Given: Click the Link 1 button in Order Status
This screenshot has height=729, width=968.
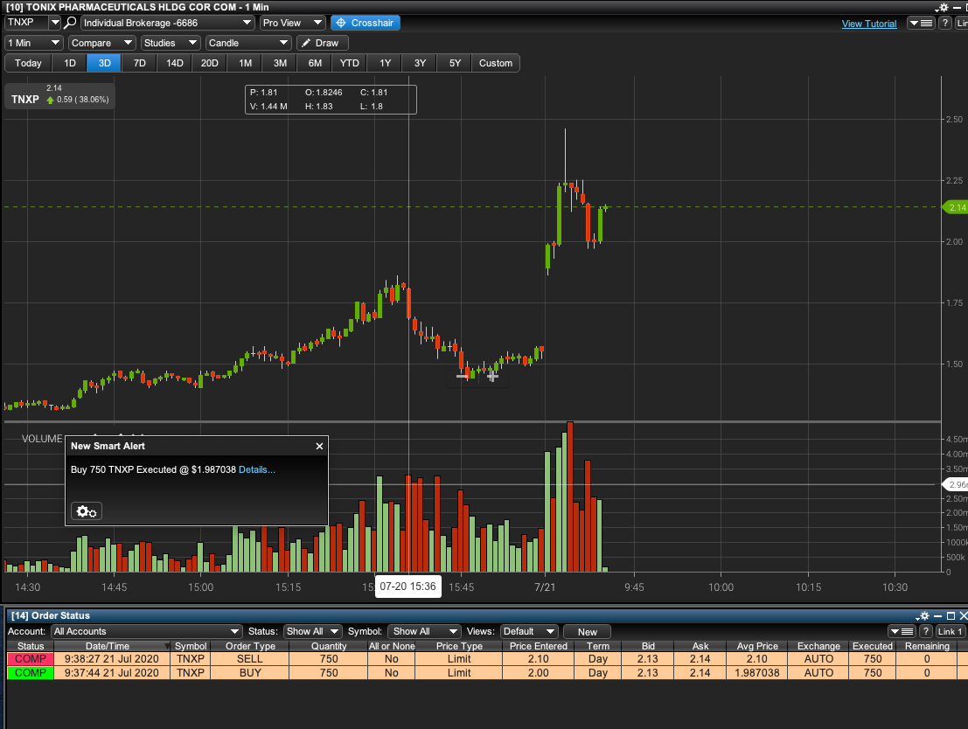Looking at the screenshot, I should click(950, 631).
